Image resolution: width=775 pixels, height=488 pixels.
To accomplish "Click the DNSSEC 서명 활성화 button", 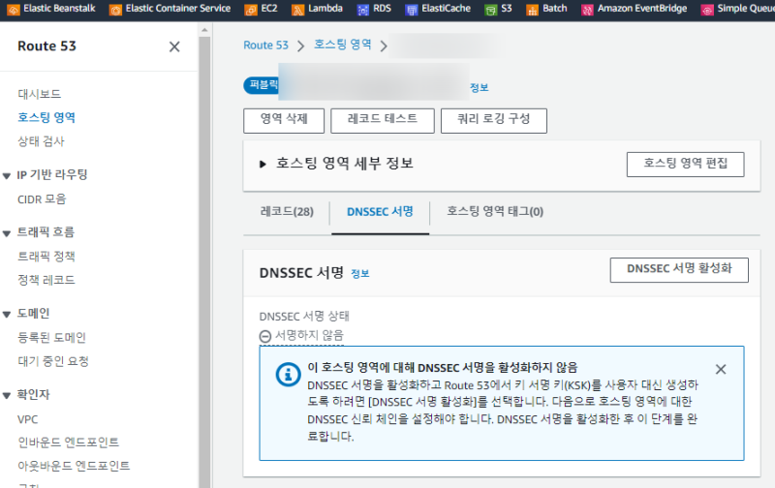I will pos(678,269).
